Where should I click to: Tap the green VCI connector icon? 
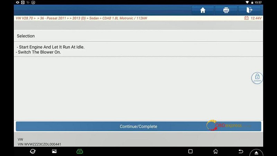[x=80, y=151]
